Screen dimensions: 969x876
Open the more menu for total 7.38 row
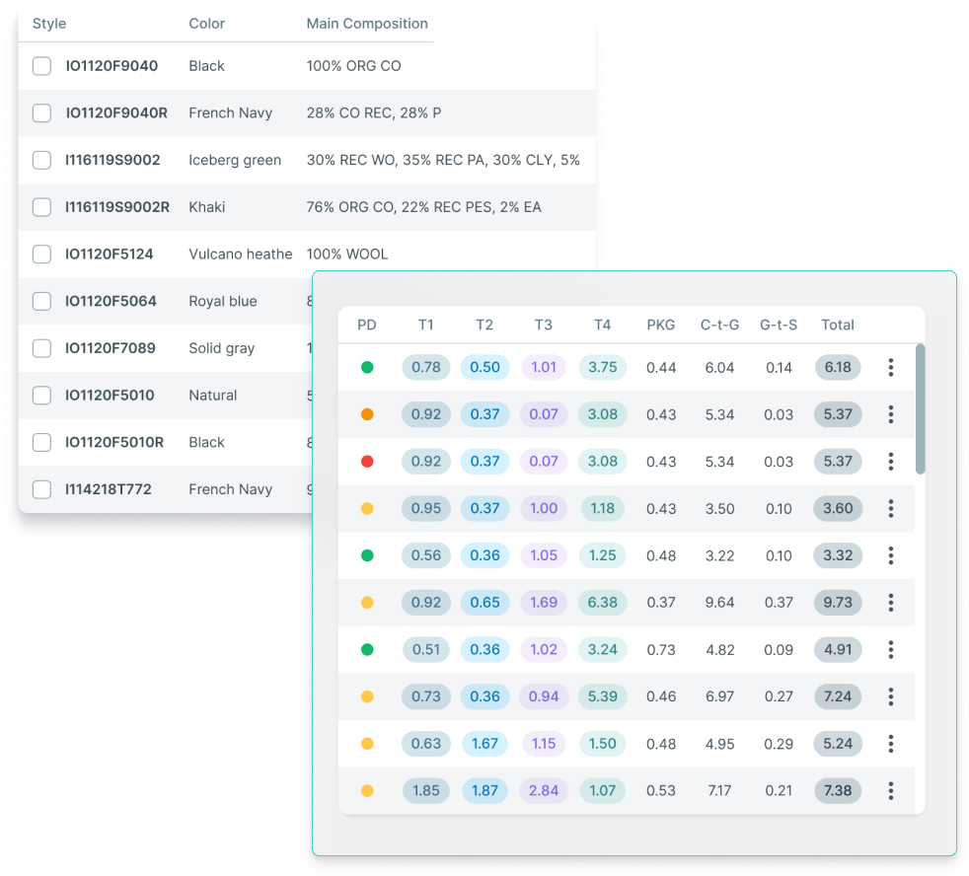click(890, 790)
